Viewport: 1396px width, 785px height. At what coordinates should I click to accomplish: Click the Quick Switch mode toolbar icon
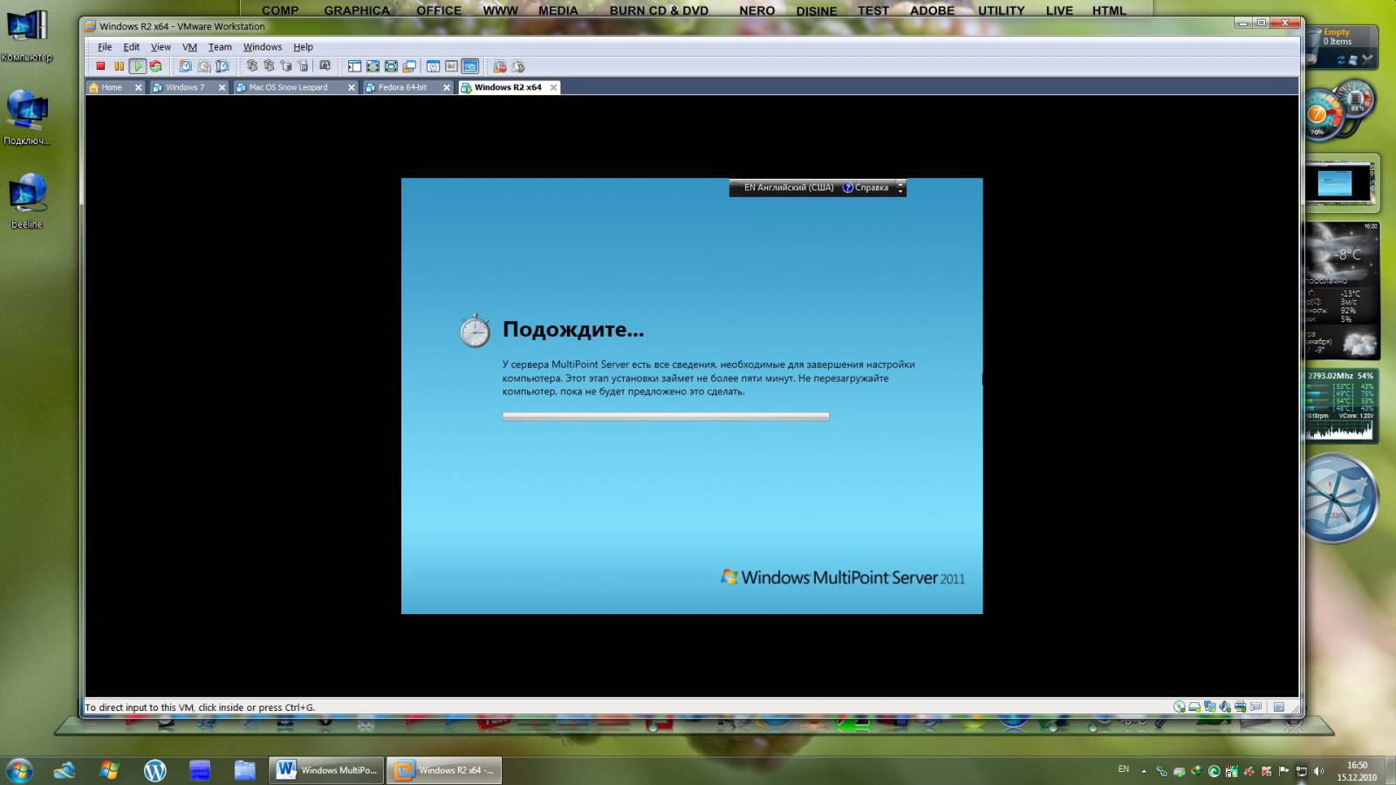tap(391, 66)
